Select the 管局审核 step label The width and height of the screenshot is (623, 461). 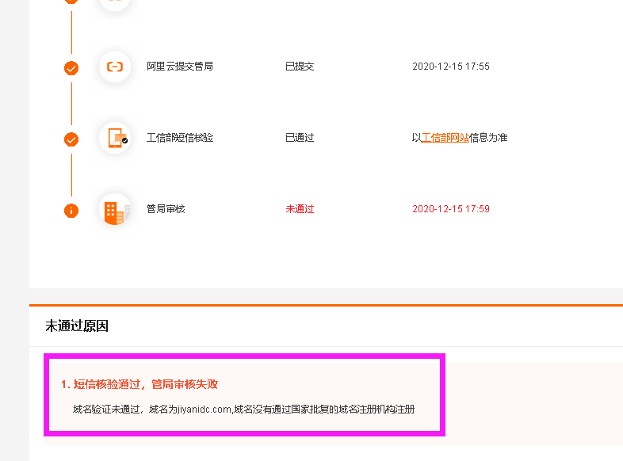tap(166, 209)
